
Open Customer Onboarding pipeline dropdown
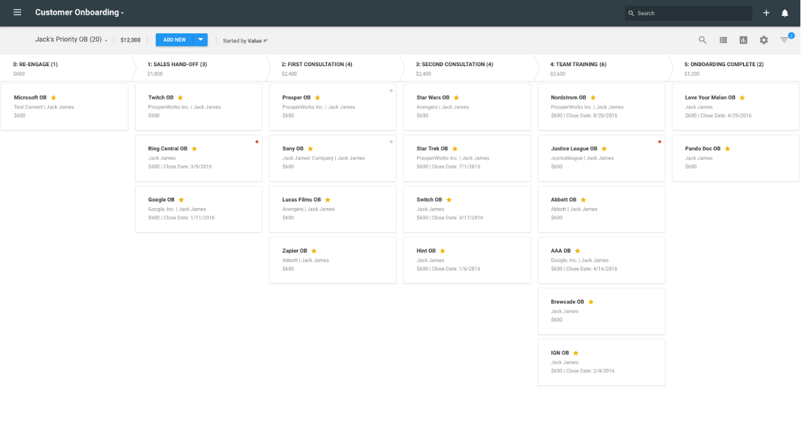80,13
